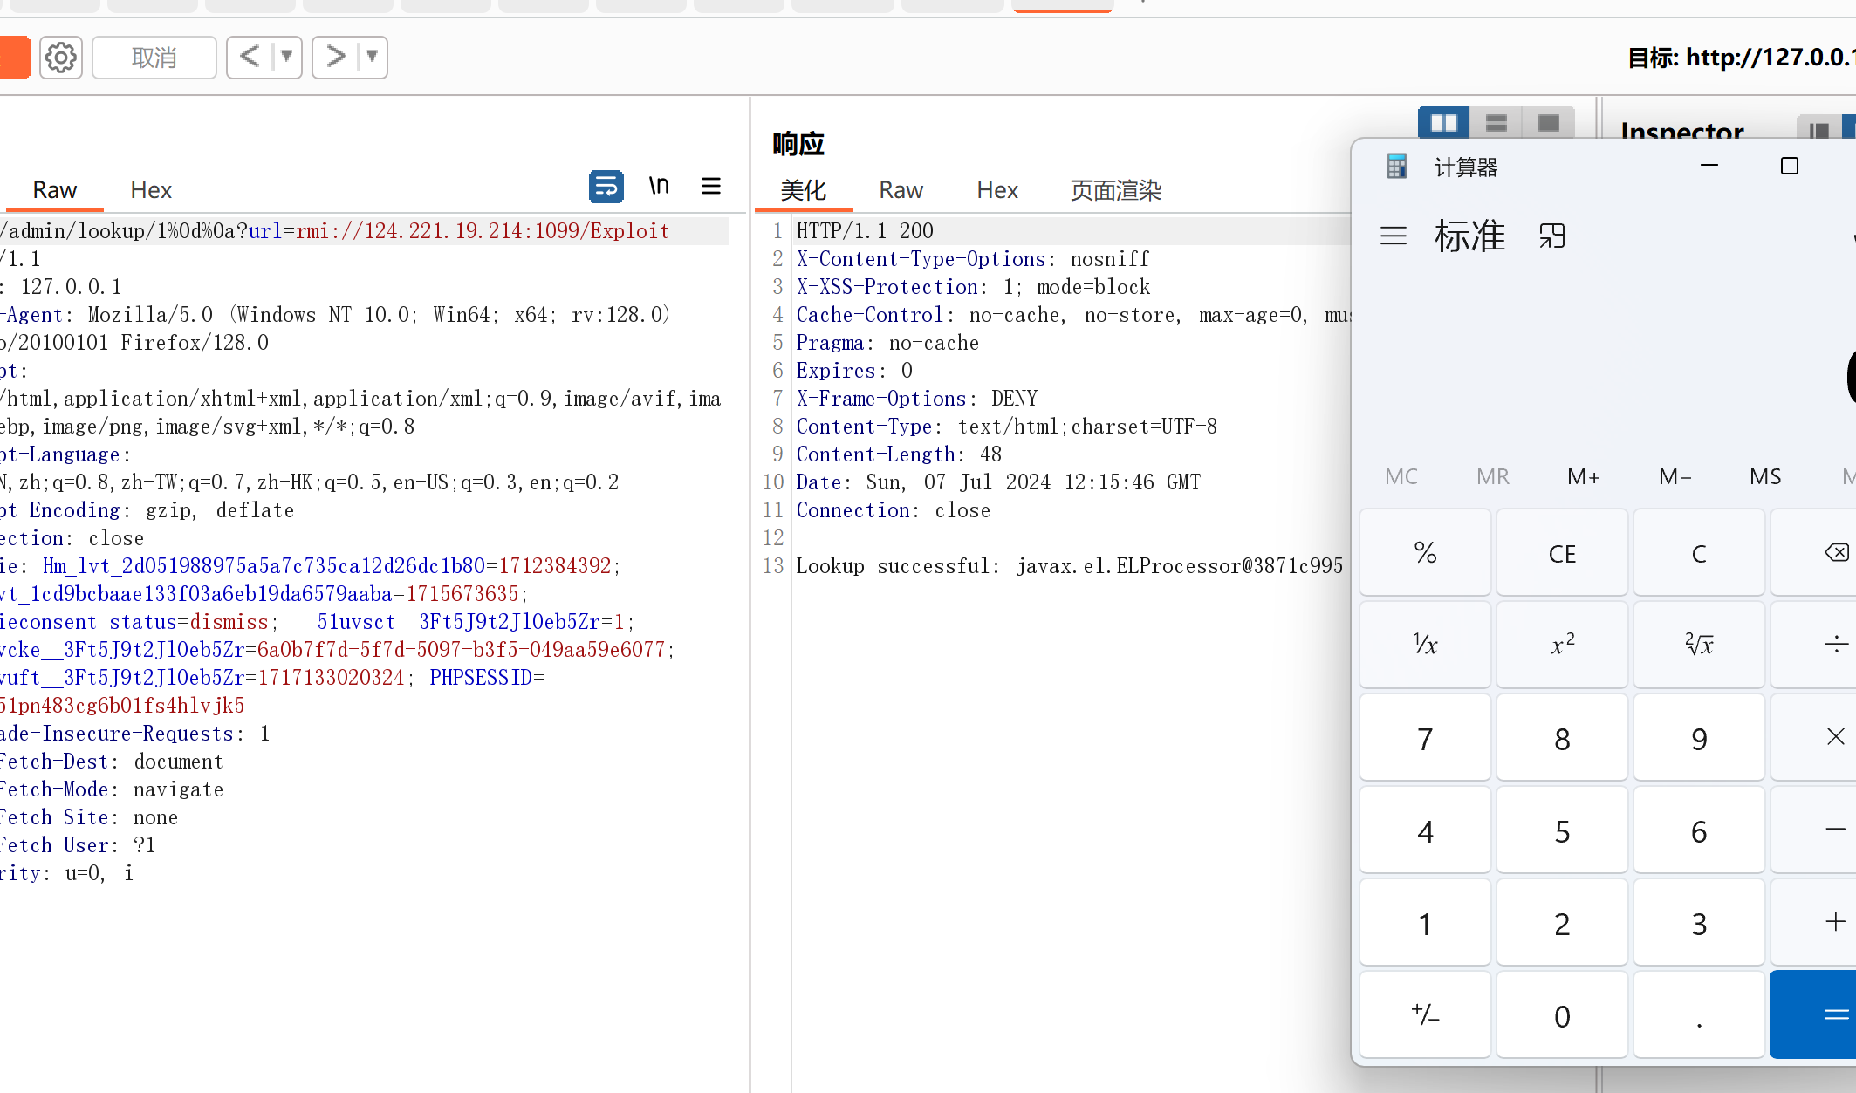Screen dimensions: 1856x1093
Task: Click the HTTP/1.1 200 status line
Action: coord(865,231)
